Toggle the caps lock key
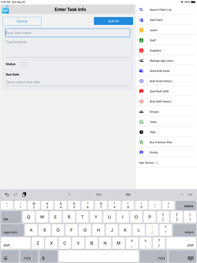197x263 pixels. click(12, 230)
